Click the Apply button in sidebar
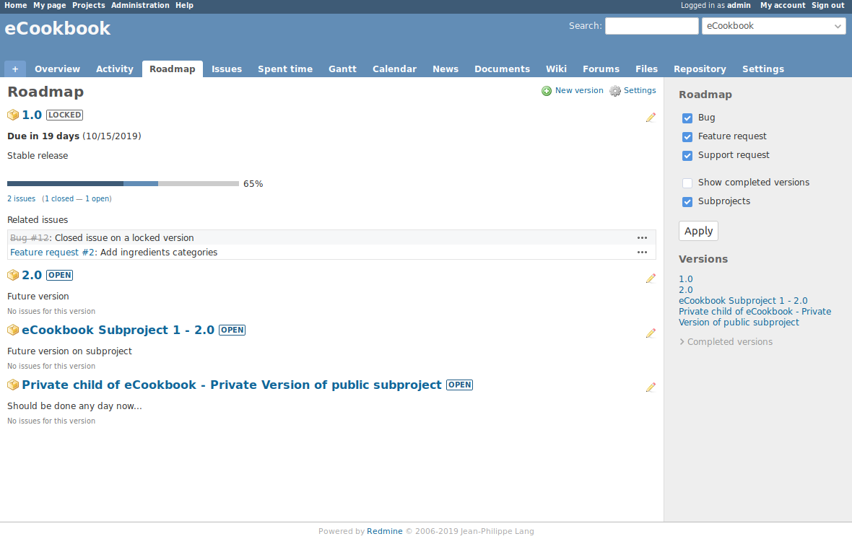 click(698, 231)
